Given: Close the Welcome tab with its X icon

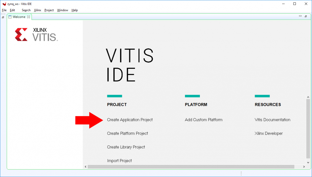Looking at the screenshot, I should pos(29,17).
